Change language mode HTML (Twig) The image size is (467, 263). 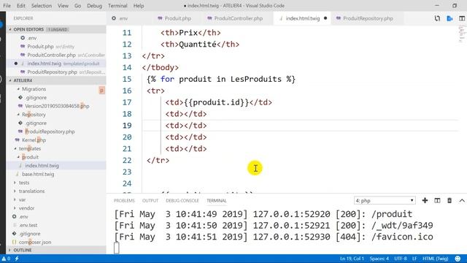coord(435,259)
